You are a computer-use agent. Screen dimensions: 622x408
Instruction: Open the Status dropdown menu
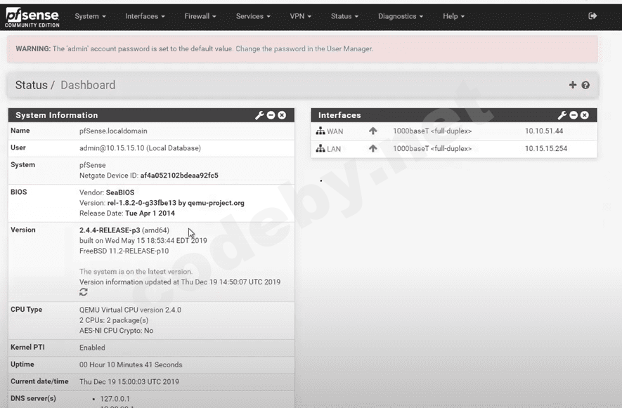344,16
